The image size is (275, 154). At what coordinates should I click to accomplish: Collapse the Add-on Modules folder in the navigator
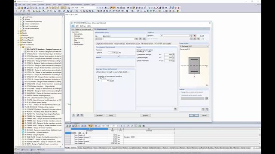[x=18, y=44]
